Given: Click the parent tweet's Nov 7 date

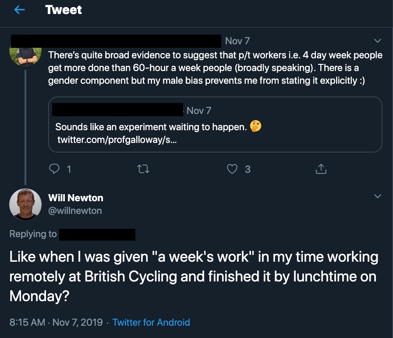Looking at the screenshot, I should point(237,41).
